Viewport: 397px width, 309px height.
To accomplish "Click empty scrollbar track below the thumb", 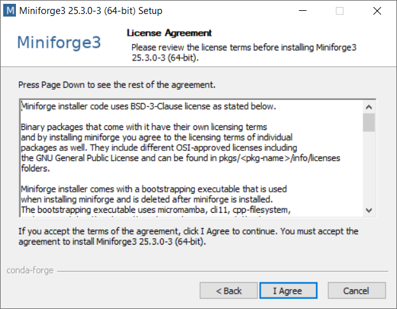I will coord(368,168).
